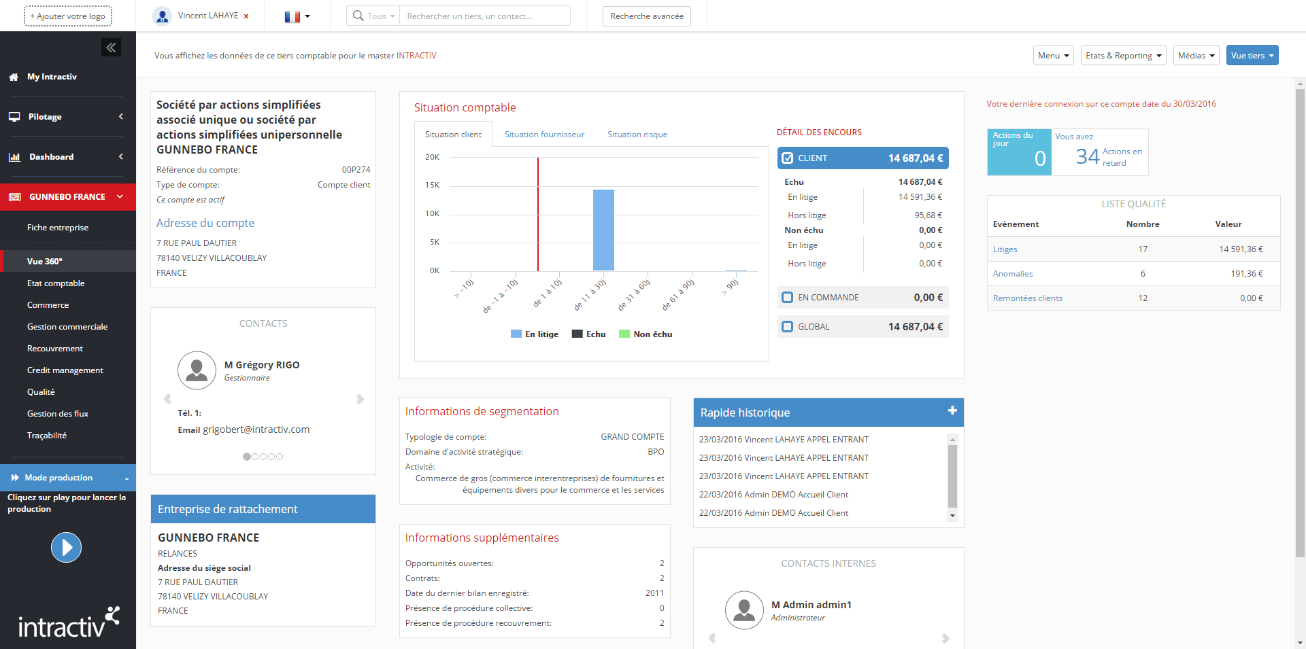Uncheck the CLIENT encours checkbox
This screenshot has height=649, width=1306.
788,158
